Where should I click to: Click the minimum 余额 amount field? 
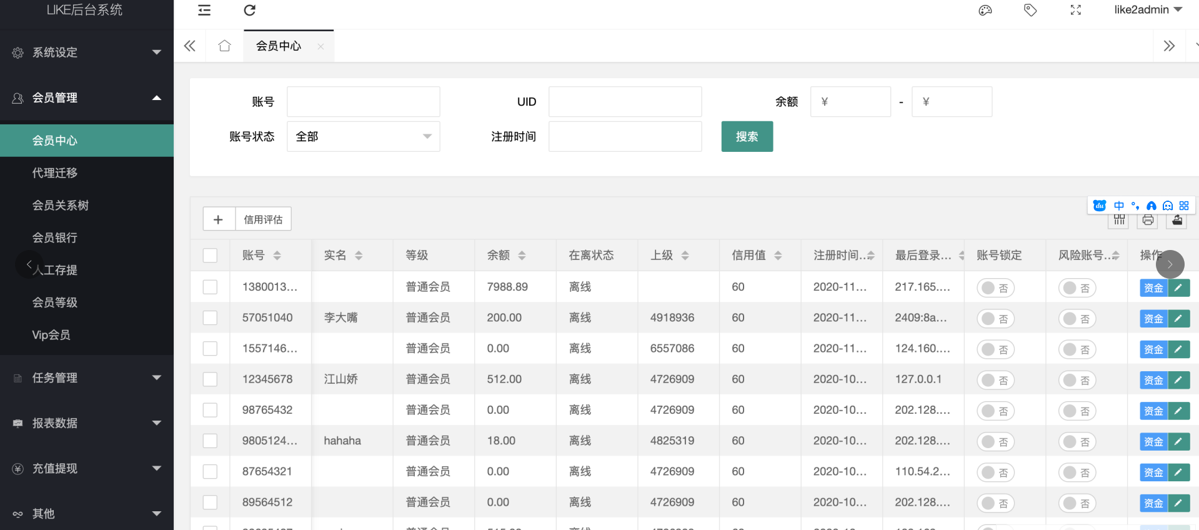(x=850, y=102)
